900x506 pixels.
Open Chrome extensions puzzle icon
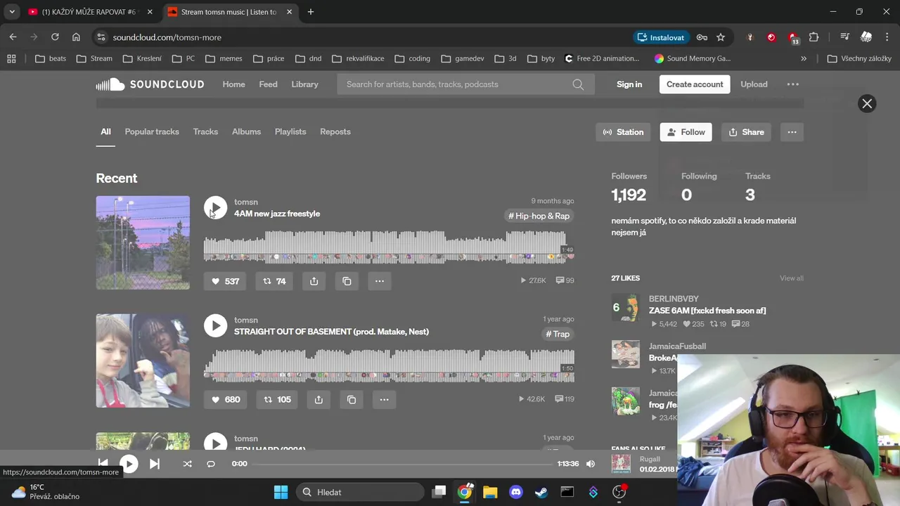coord(814,37)
